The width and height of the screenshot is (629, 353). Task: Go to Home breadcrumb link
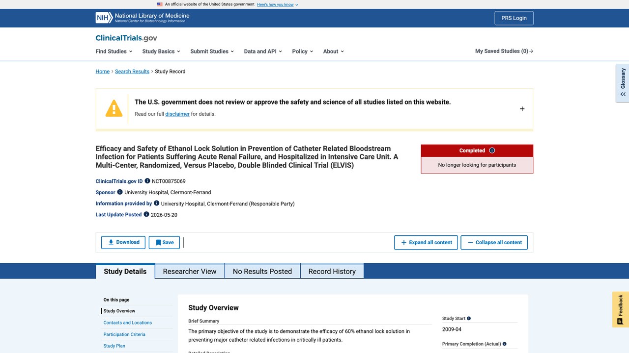(103, 72)
